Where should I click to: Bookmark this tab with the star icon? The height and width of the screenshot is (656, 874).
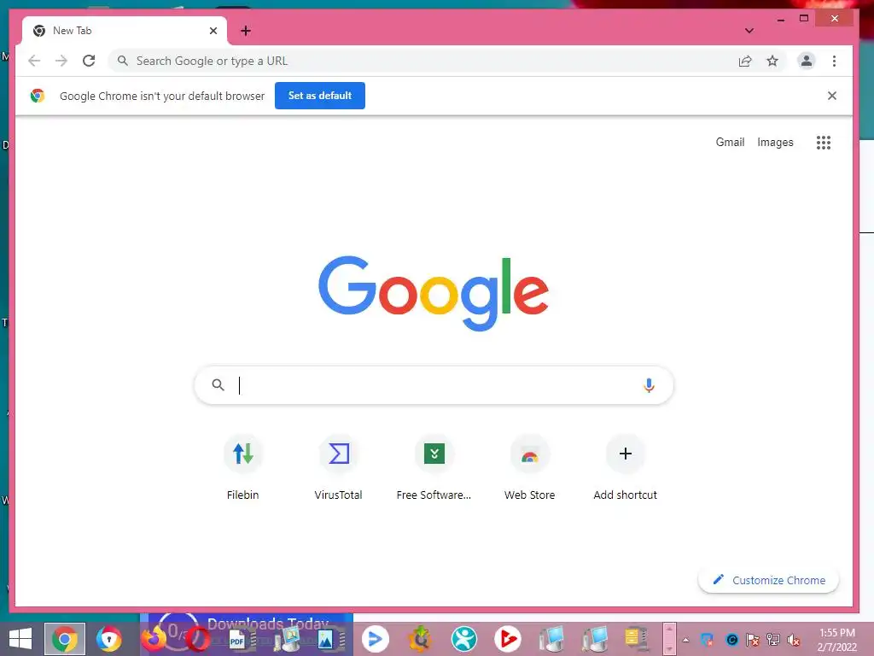click(772, 61)
